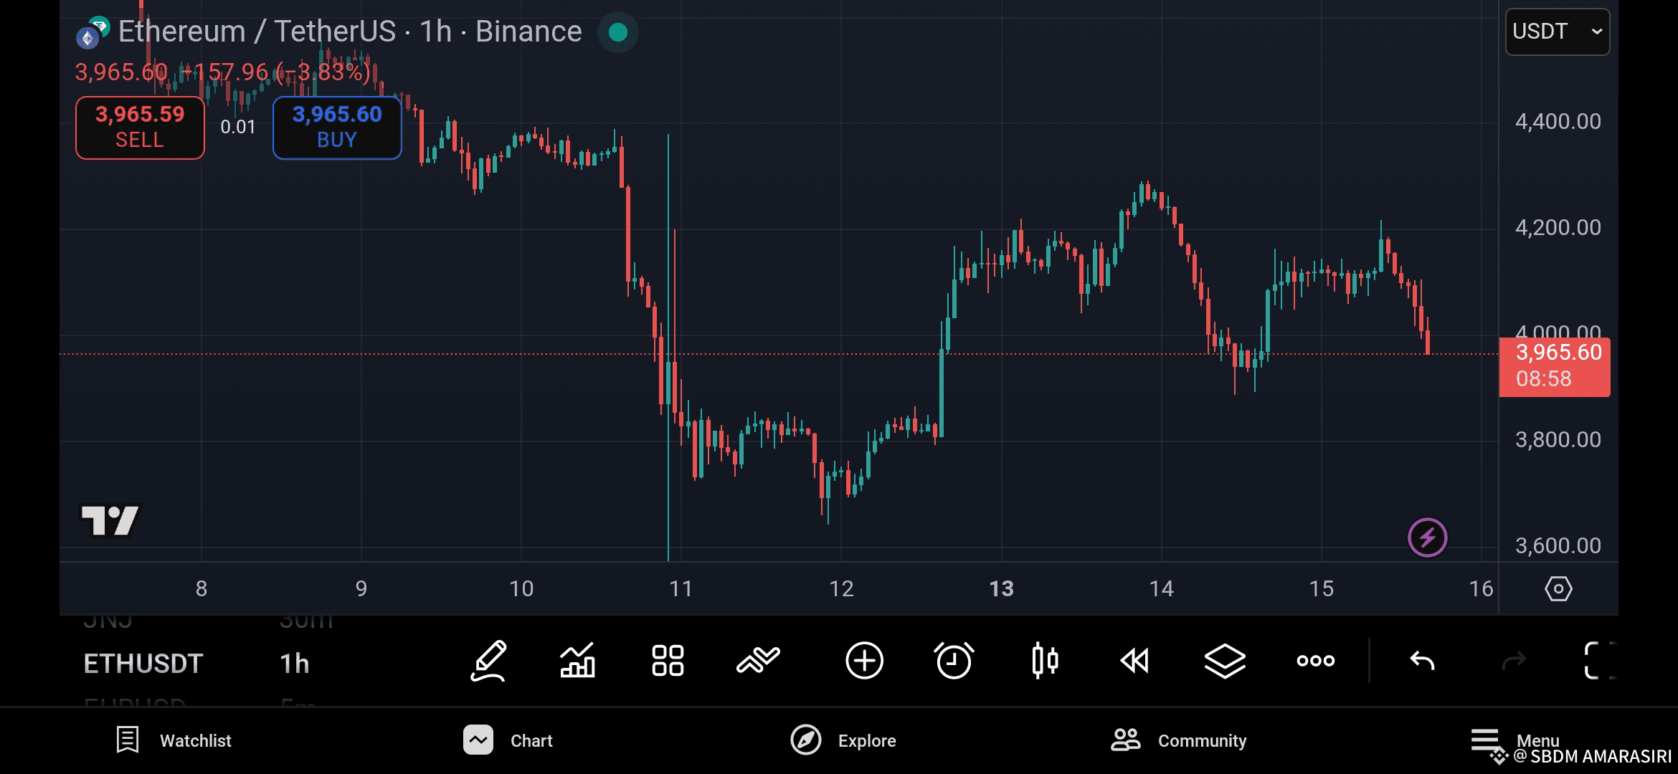Add symbol with plus circle icon
Viewport: 1678px width, 774px height.
tap(864, 661)
